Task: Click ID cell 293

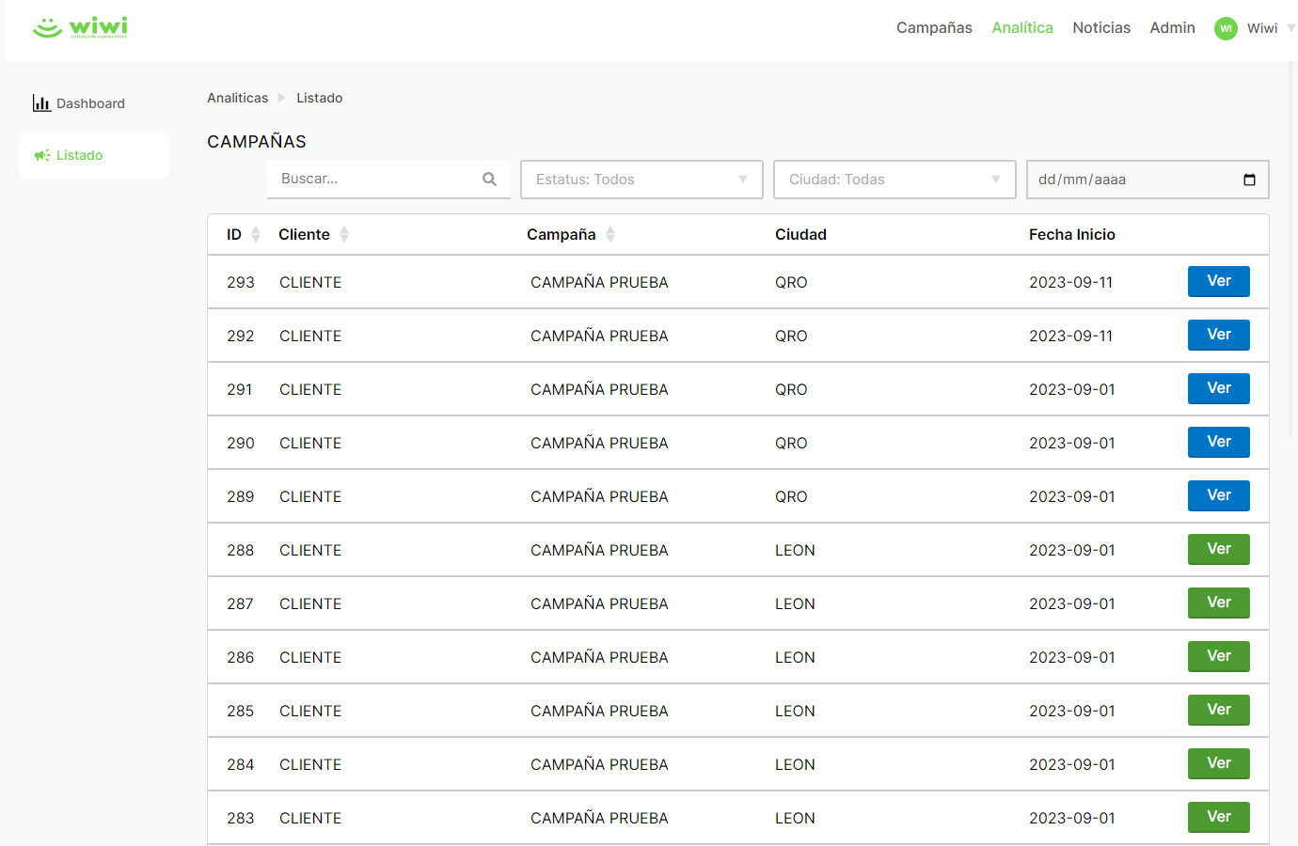Action: point(241,282)
